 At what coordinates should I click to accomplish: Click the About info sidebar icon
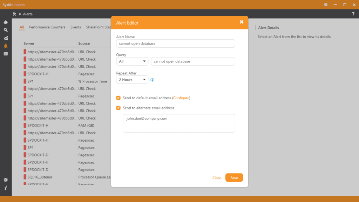tap(6, 188)
